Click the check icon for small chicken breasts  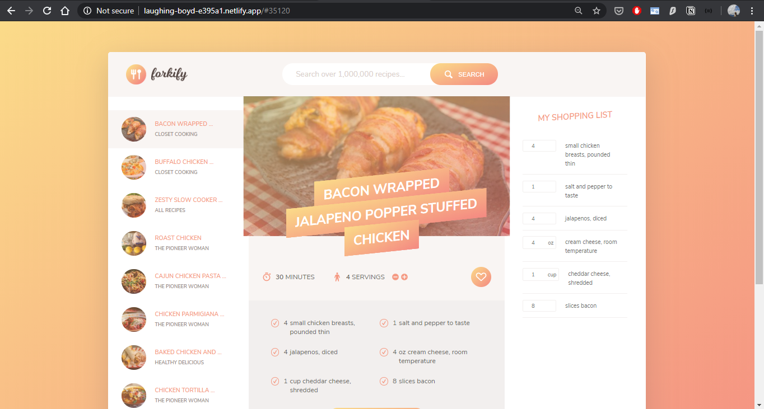click(275, 323)
